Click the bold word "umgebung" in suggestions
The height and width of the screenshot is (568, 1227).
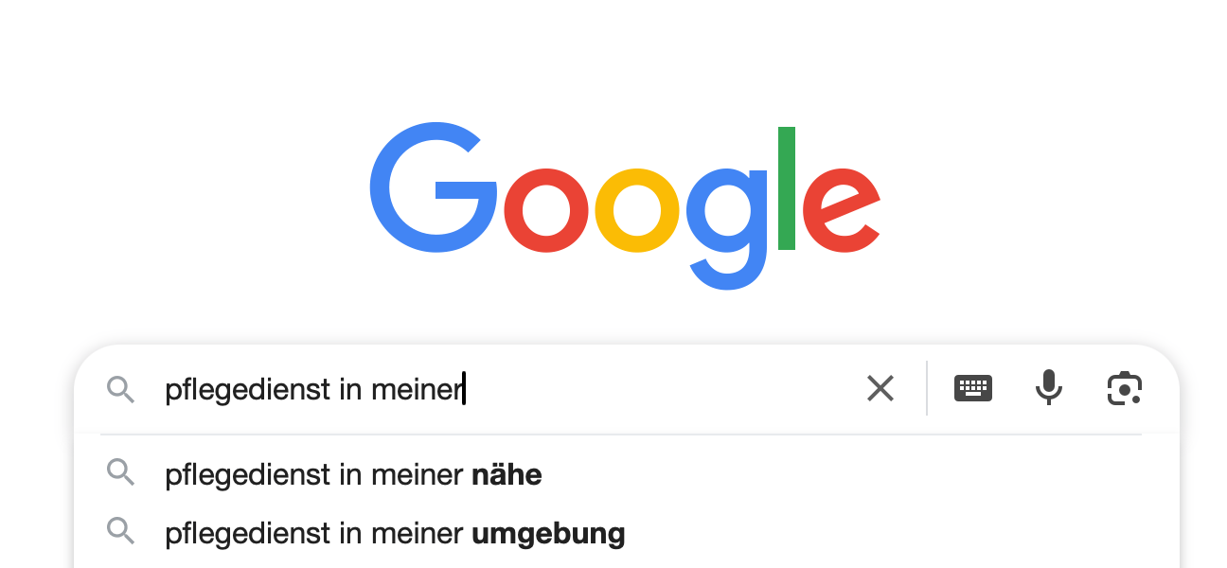coord(548,533)
